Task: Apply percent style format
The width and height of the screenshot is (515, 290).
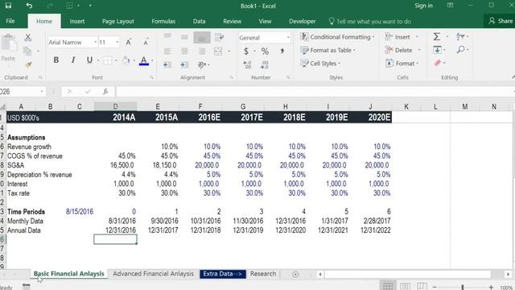Action: (x=265, y=52)
